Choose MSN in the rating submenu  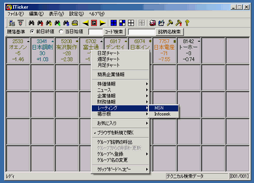pos(164,108)
